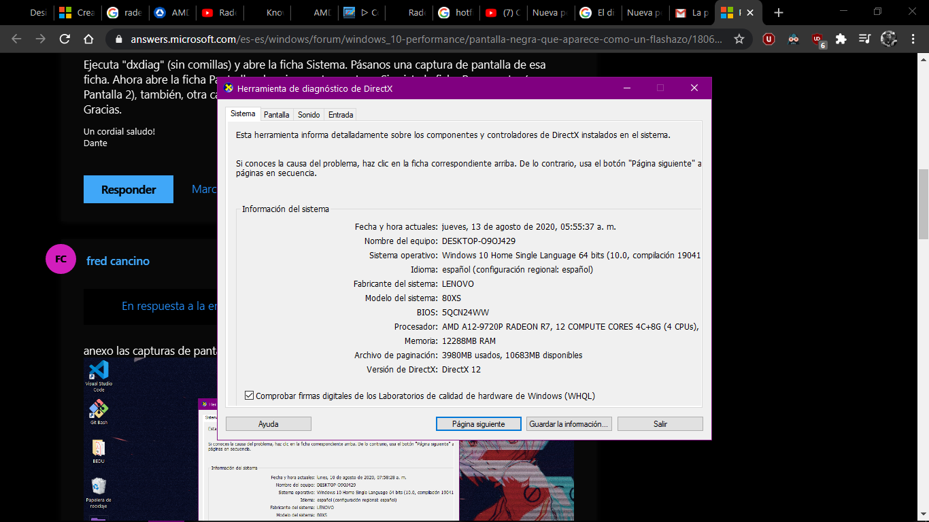Click the Ayuda button
This screenshot has width=929, height=522.
point(269,423)
